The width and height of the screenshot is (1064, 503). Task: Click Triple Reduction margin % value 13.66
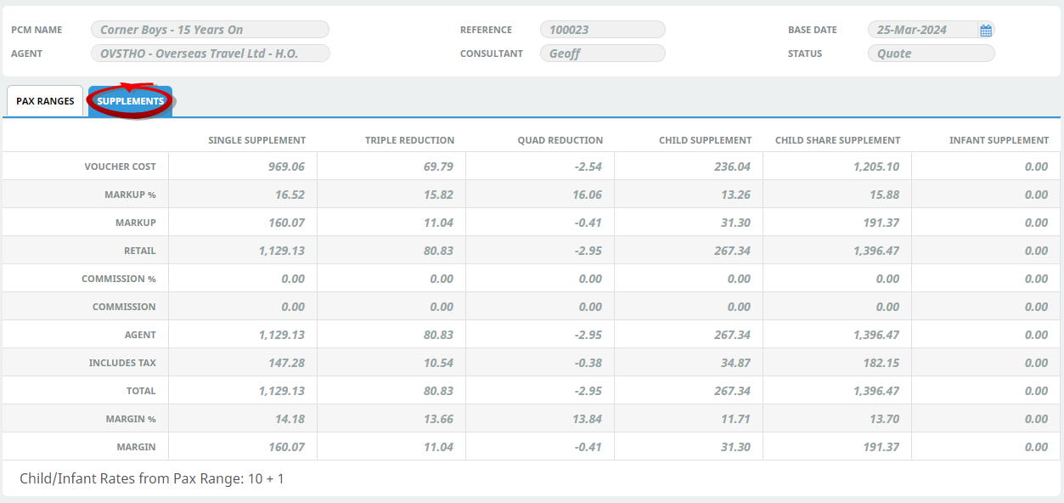click(x=438, y=419)
